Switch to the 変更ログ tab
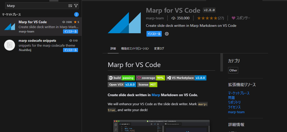This screenshot has height=132, width=287. (159, 48)
